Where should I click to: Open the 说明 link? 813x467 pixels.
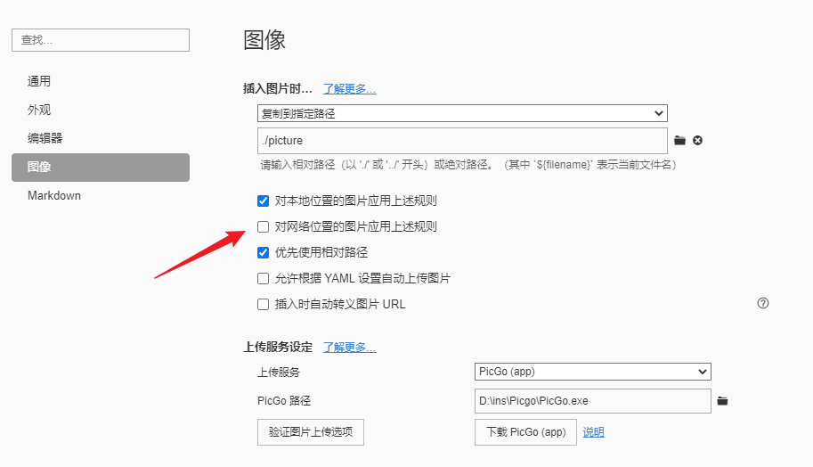593,432
